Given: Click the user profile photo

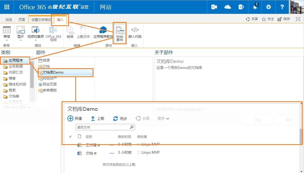Looking at the screenshot, I should 297,7.
